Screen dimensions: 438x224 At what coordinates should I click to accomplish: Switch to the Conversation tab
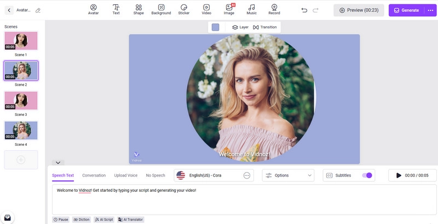(x=94, y=175)
